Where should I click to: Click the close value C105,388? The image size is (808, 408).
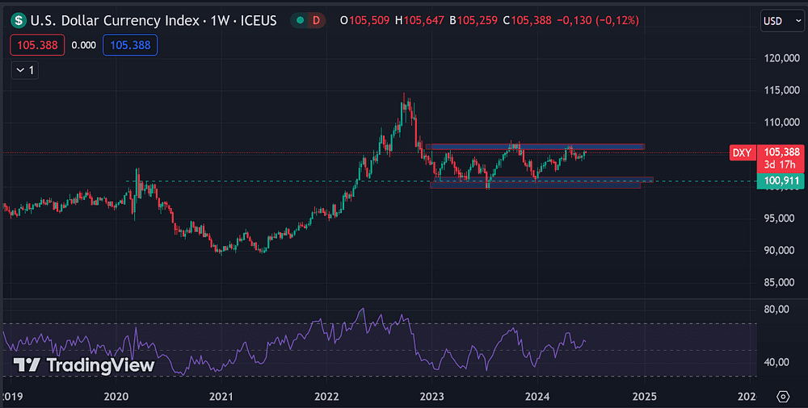[x=527, y=21]
